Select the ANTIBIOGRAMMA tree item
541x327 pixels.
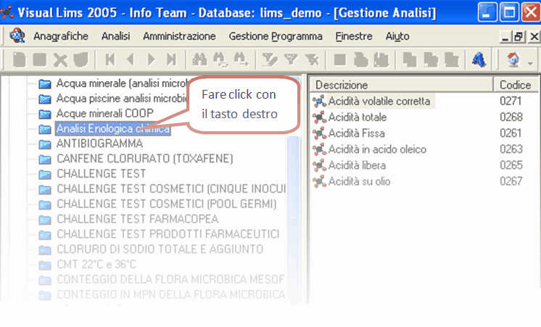(x=99, y=144)
